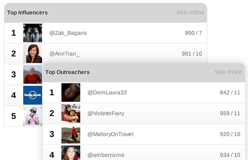Open see more in Top Influencers

[x=190, y=12]
